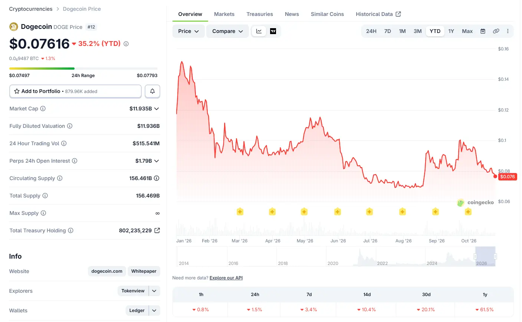Select the 7D time range
Viewport: 522px width, 322px height.
coord(388,31)
